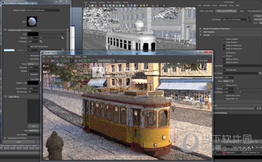Collapse the Light Filters section
The image size is (262, 162).
5,97
